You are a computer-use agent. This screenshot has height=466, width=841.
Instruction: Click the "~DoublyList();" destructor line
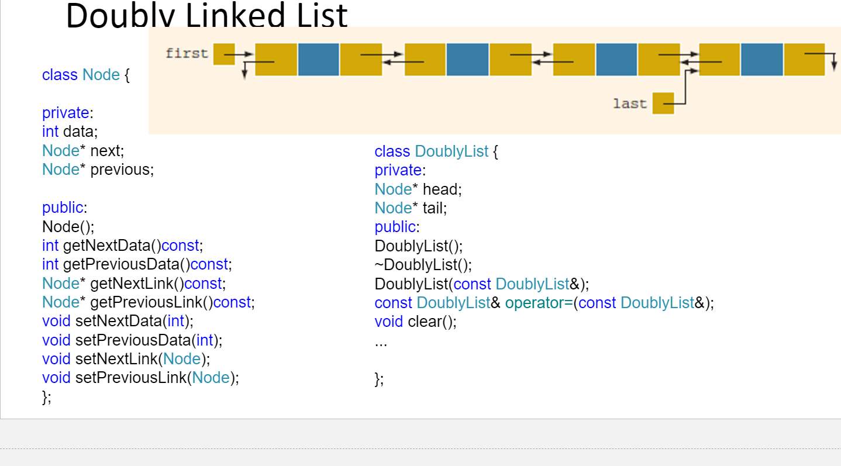point(423,265)
